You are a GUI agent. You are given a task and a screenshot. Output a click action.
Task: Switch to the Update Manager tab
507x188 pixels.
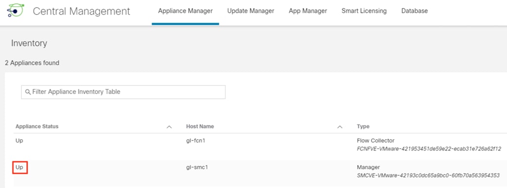(251, 11)
